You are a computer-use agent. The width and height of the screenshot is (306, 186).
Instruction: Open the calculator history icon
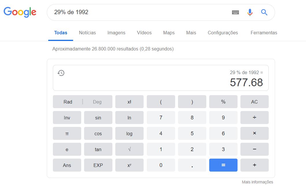[61, 73]
